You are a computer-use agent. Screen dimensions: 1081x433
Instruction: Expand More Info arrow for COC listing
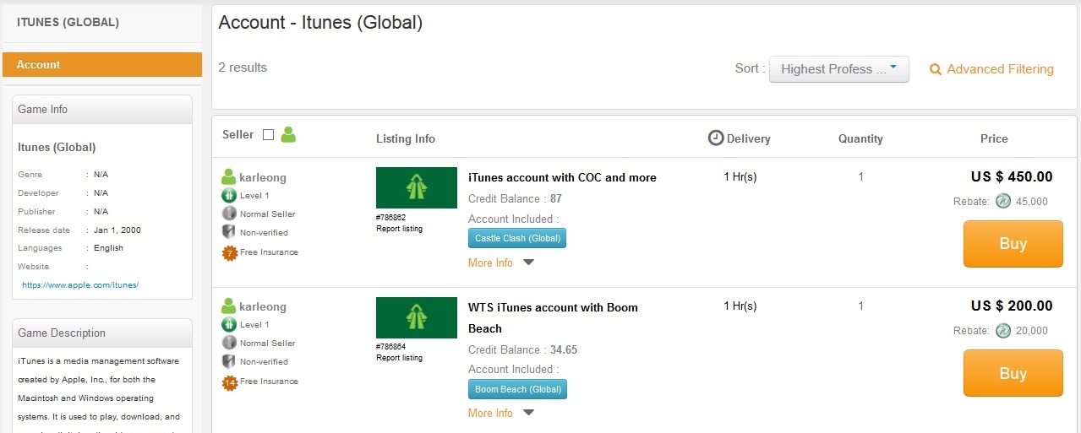pyautogui.click(x=528, y=263)
